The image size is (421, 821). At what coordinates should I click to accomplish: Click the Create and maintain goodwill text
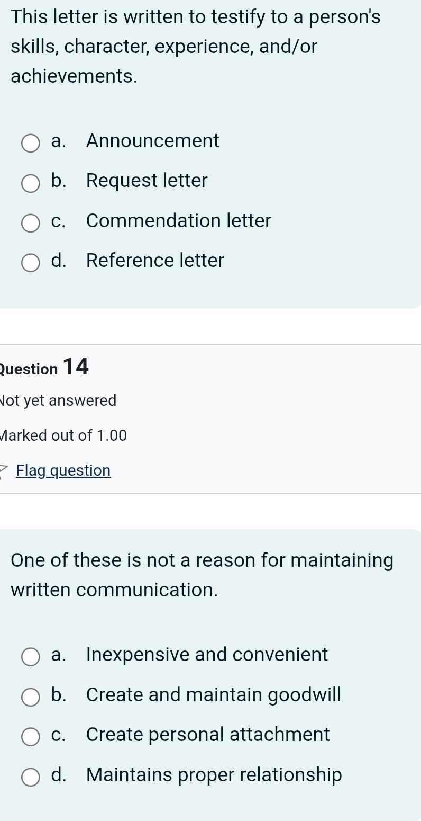tap(214, 695)
